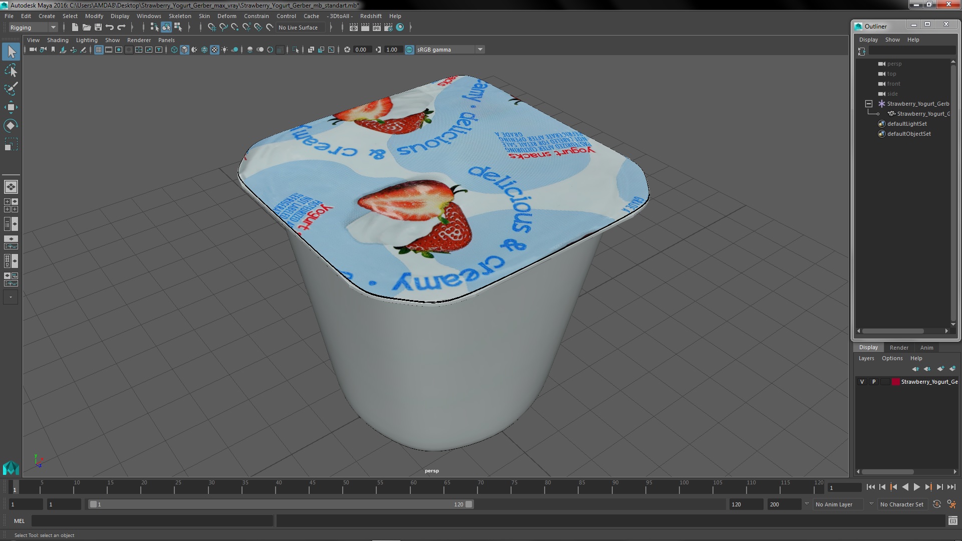Create a new scene file
The image size is (962, 541).
pos(75,28)
